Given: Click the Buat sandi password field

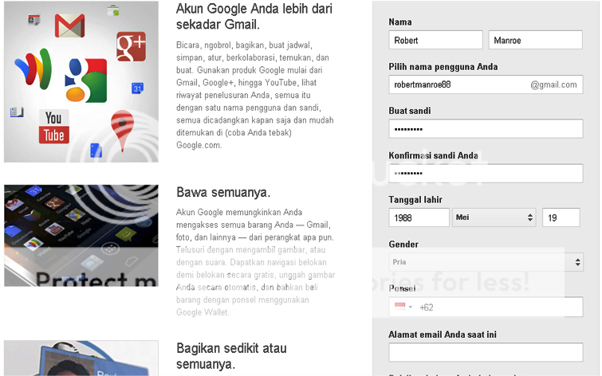Looking at the screenshot, I should coord(486,128).
